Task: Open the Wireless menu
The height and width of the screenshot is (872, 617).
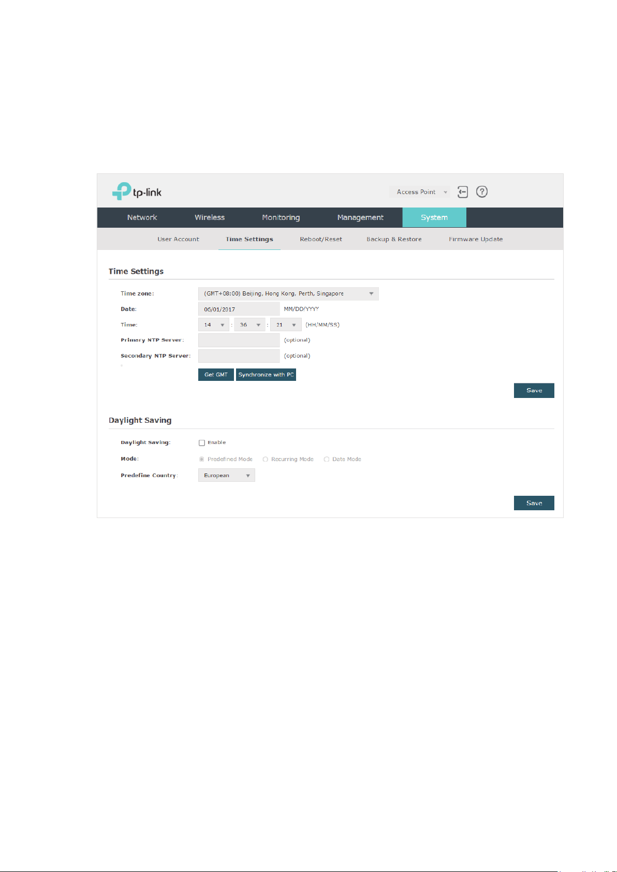Action: [210, 217]
